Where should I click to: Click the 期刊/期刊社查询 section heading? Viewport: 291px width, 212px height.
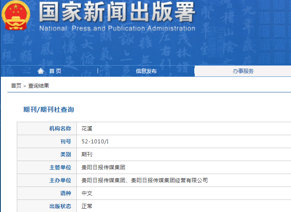coord(48,110)
